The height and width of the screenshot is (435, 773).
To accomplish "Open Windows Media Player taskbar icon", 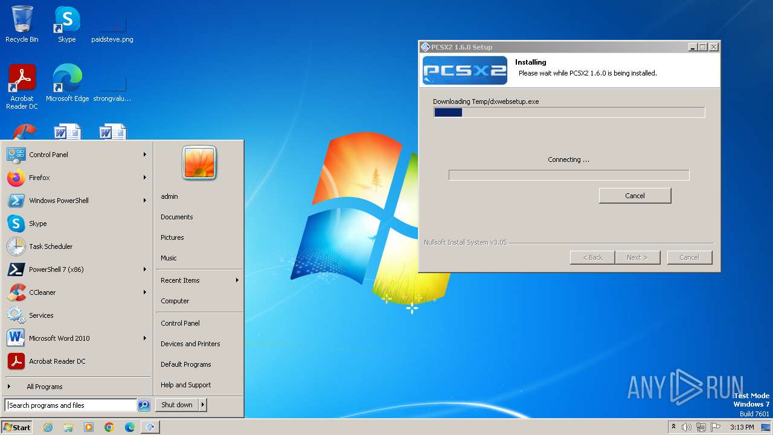I will pos(89,427).
